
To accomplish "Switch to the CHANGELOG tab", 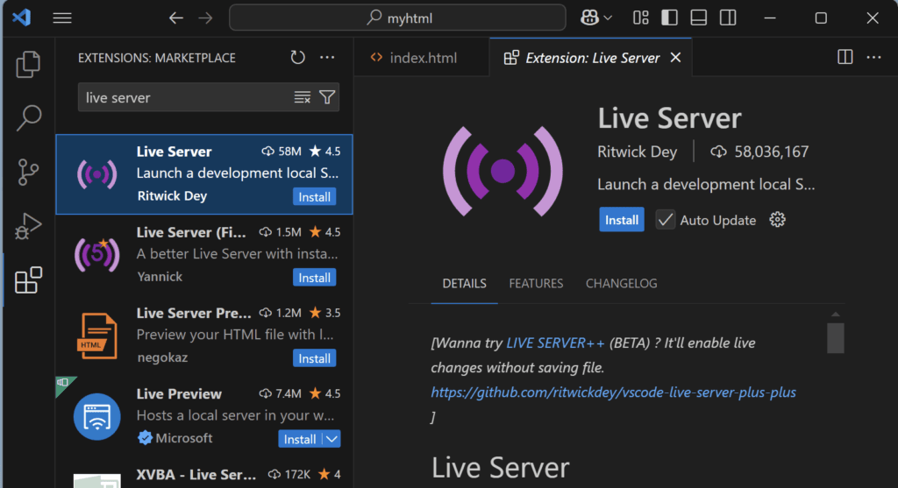I will tap(622, 283).
